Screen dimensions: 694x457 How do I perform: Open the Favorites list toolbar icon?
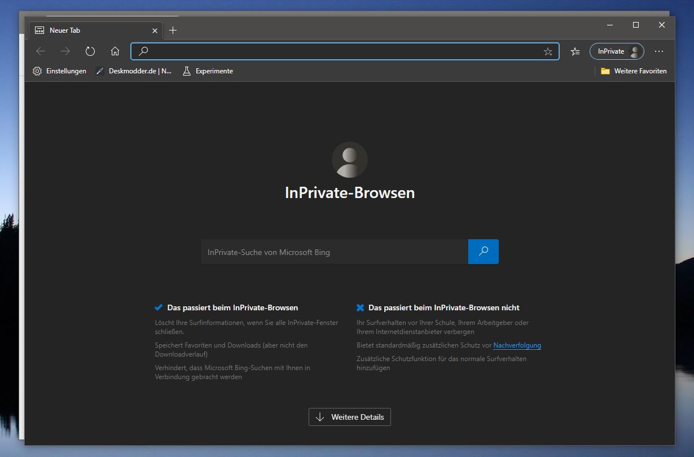(x=575, y=51)
